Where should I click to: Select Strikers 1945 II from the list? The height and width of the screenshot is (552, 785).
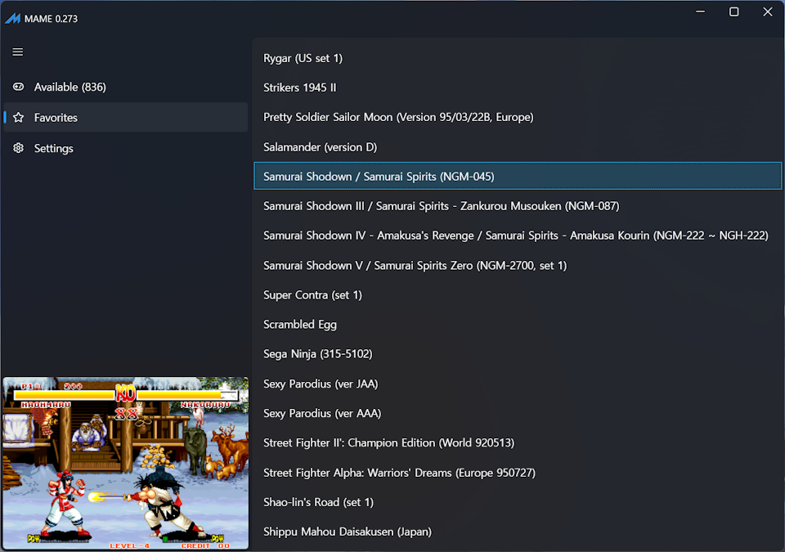coord(518,88)
